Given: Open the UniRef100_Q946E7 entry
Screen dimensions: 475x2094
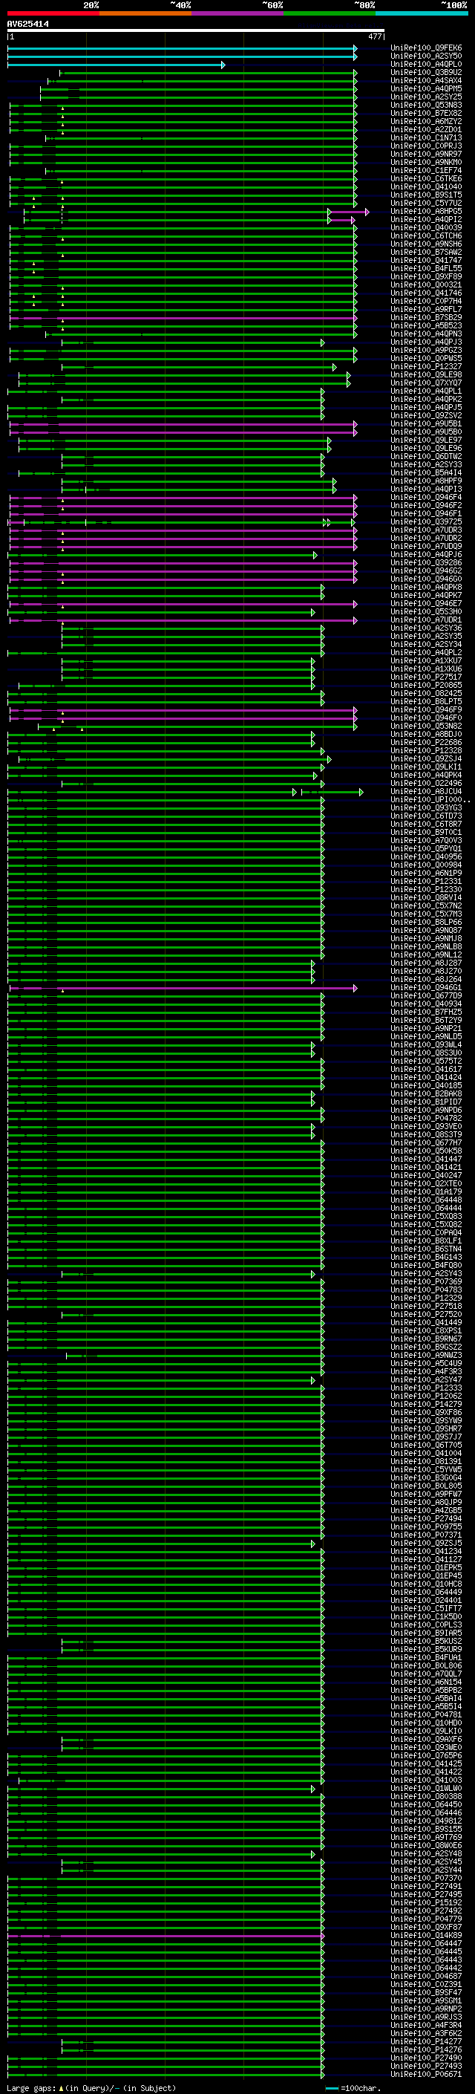Looking at the screenshot, I should tap(425, 604).
